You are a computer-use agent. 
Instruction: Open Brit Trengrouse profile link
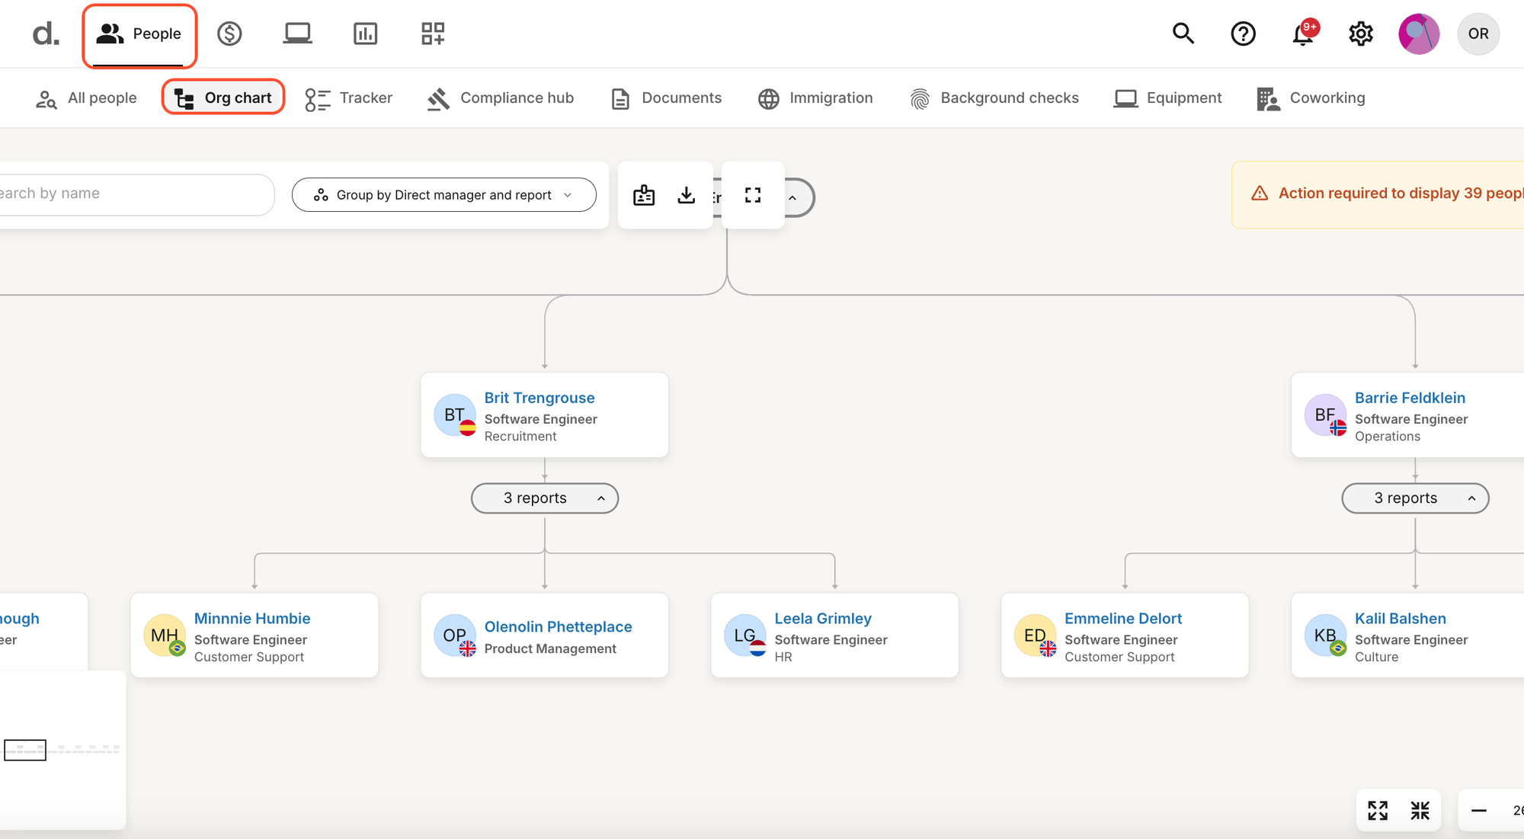pyautogui.click(x=539, y=398)
